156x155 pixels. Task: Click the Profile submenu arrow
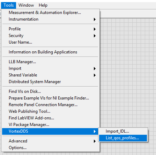click(x=95, y=29)
